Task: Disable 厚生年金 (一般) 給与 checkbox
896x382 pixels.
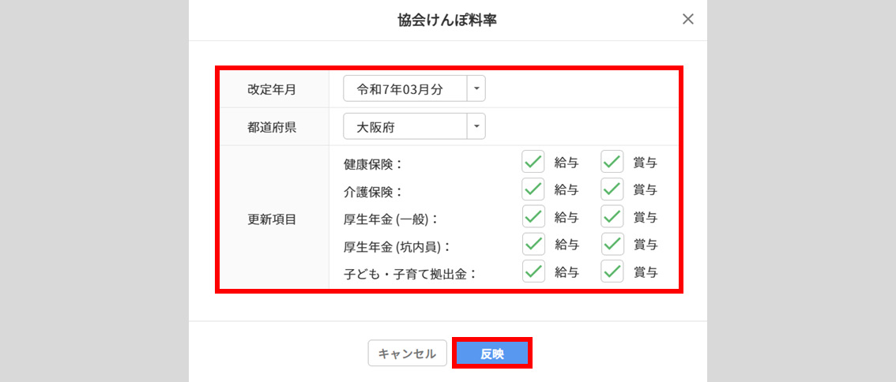Action: click(533, 217)
